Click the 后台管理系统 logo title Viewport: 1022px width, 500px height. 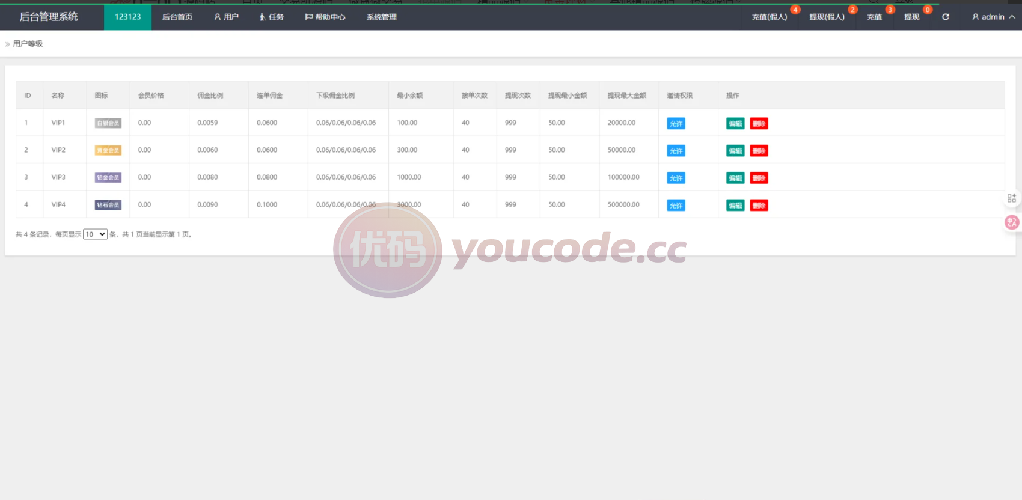click(49, 17)
